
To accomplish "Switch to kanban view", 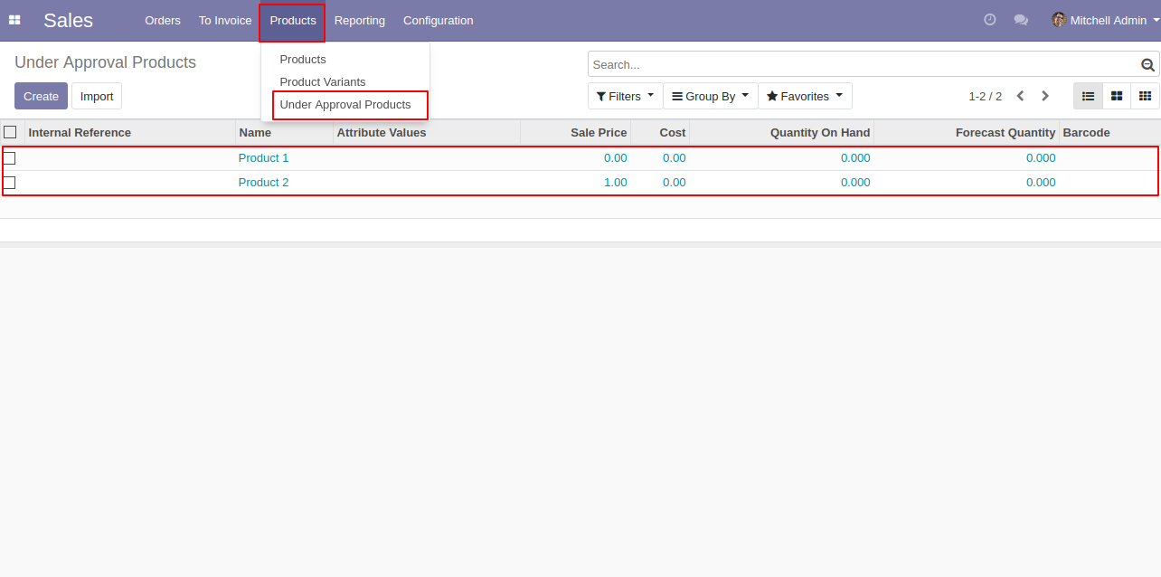I will 1117,96.
